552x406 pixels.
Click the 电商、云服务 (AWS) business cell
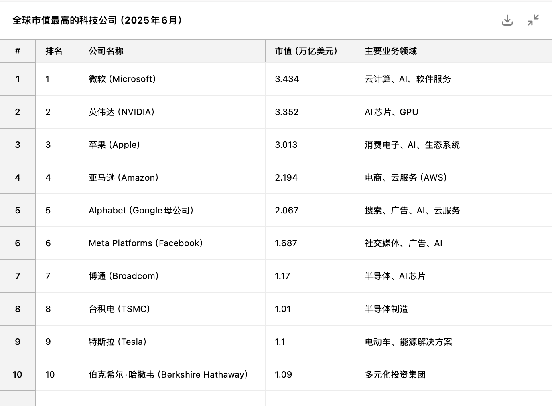(420, 177)
